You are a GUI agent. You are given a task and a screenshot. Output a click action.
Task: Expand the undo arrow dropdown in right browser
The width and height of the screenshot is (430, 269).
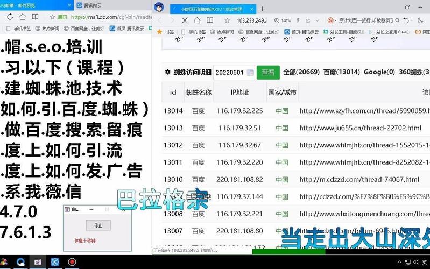412,20
